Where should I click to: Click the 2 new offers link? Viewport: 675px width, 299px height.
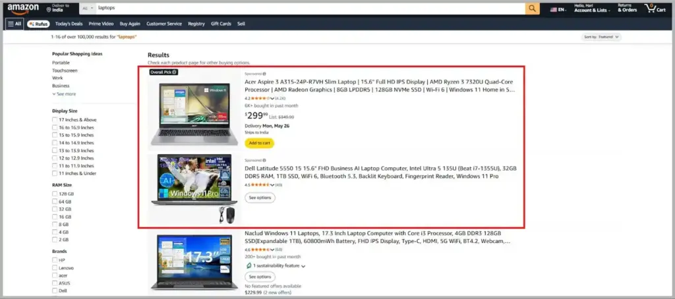pyautogui.click(x=278, y=293)
